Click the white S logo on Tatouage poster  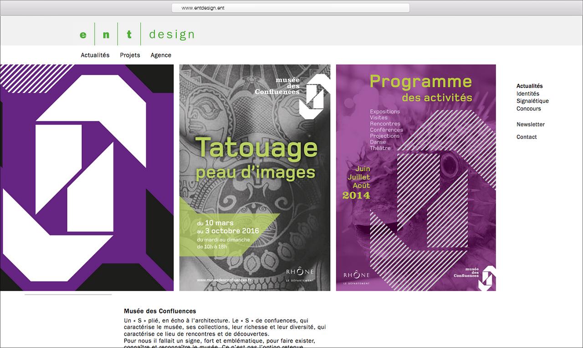[314, 96]
